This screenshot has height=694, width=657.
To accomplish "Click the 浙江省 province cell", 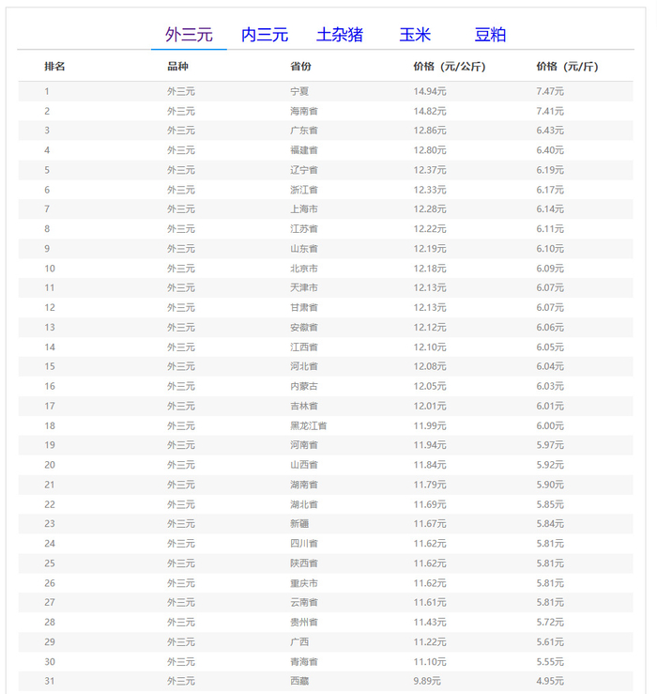I will pyautogui.click(x=304, y=190).
